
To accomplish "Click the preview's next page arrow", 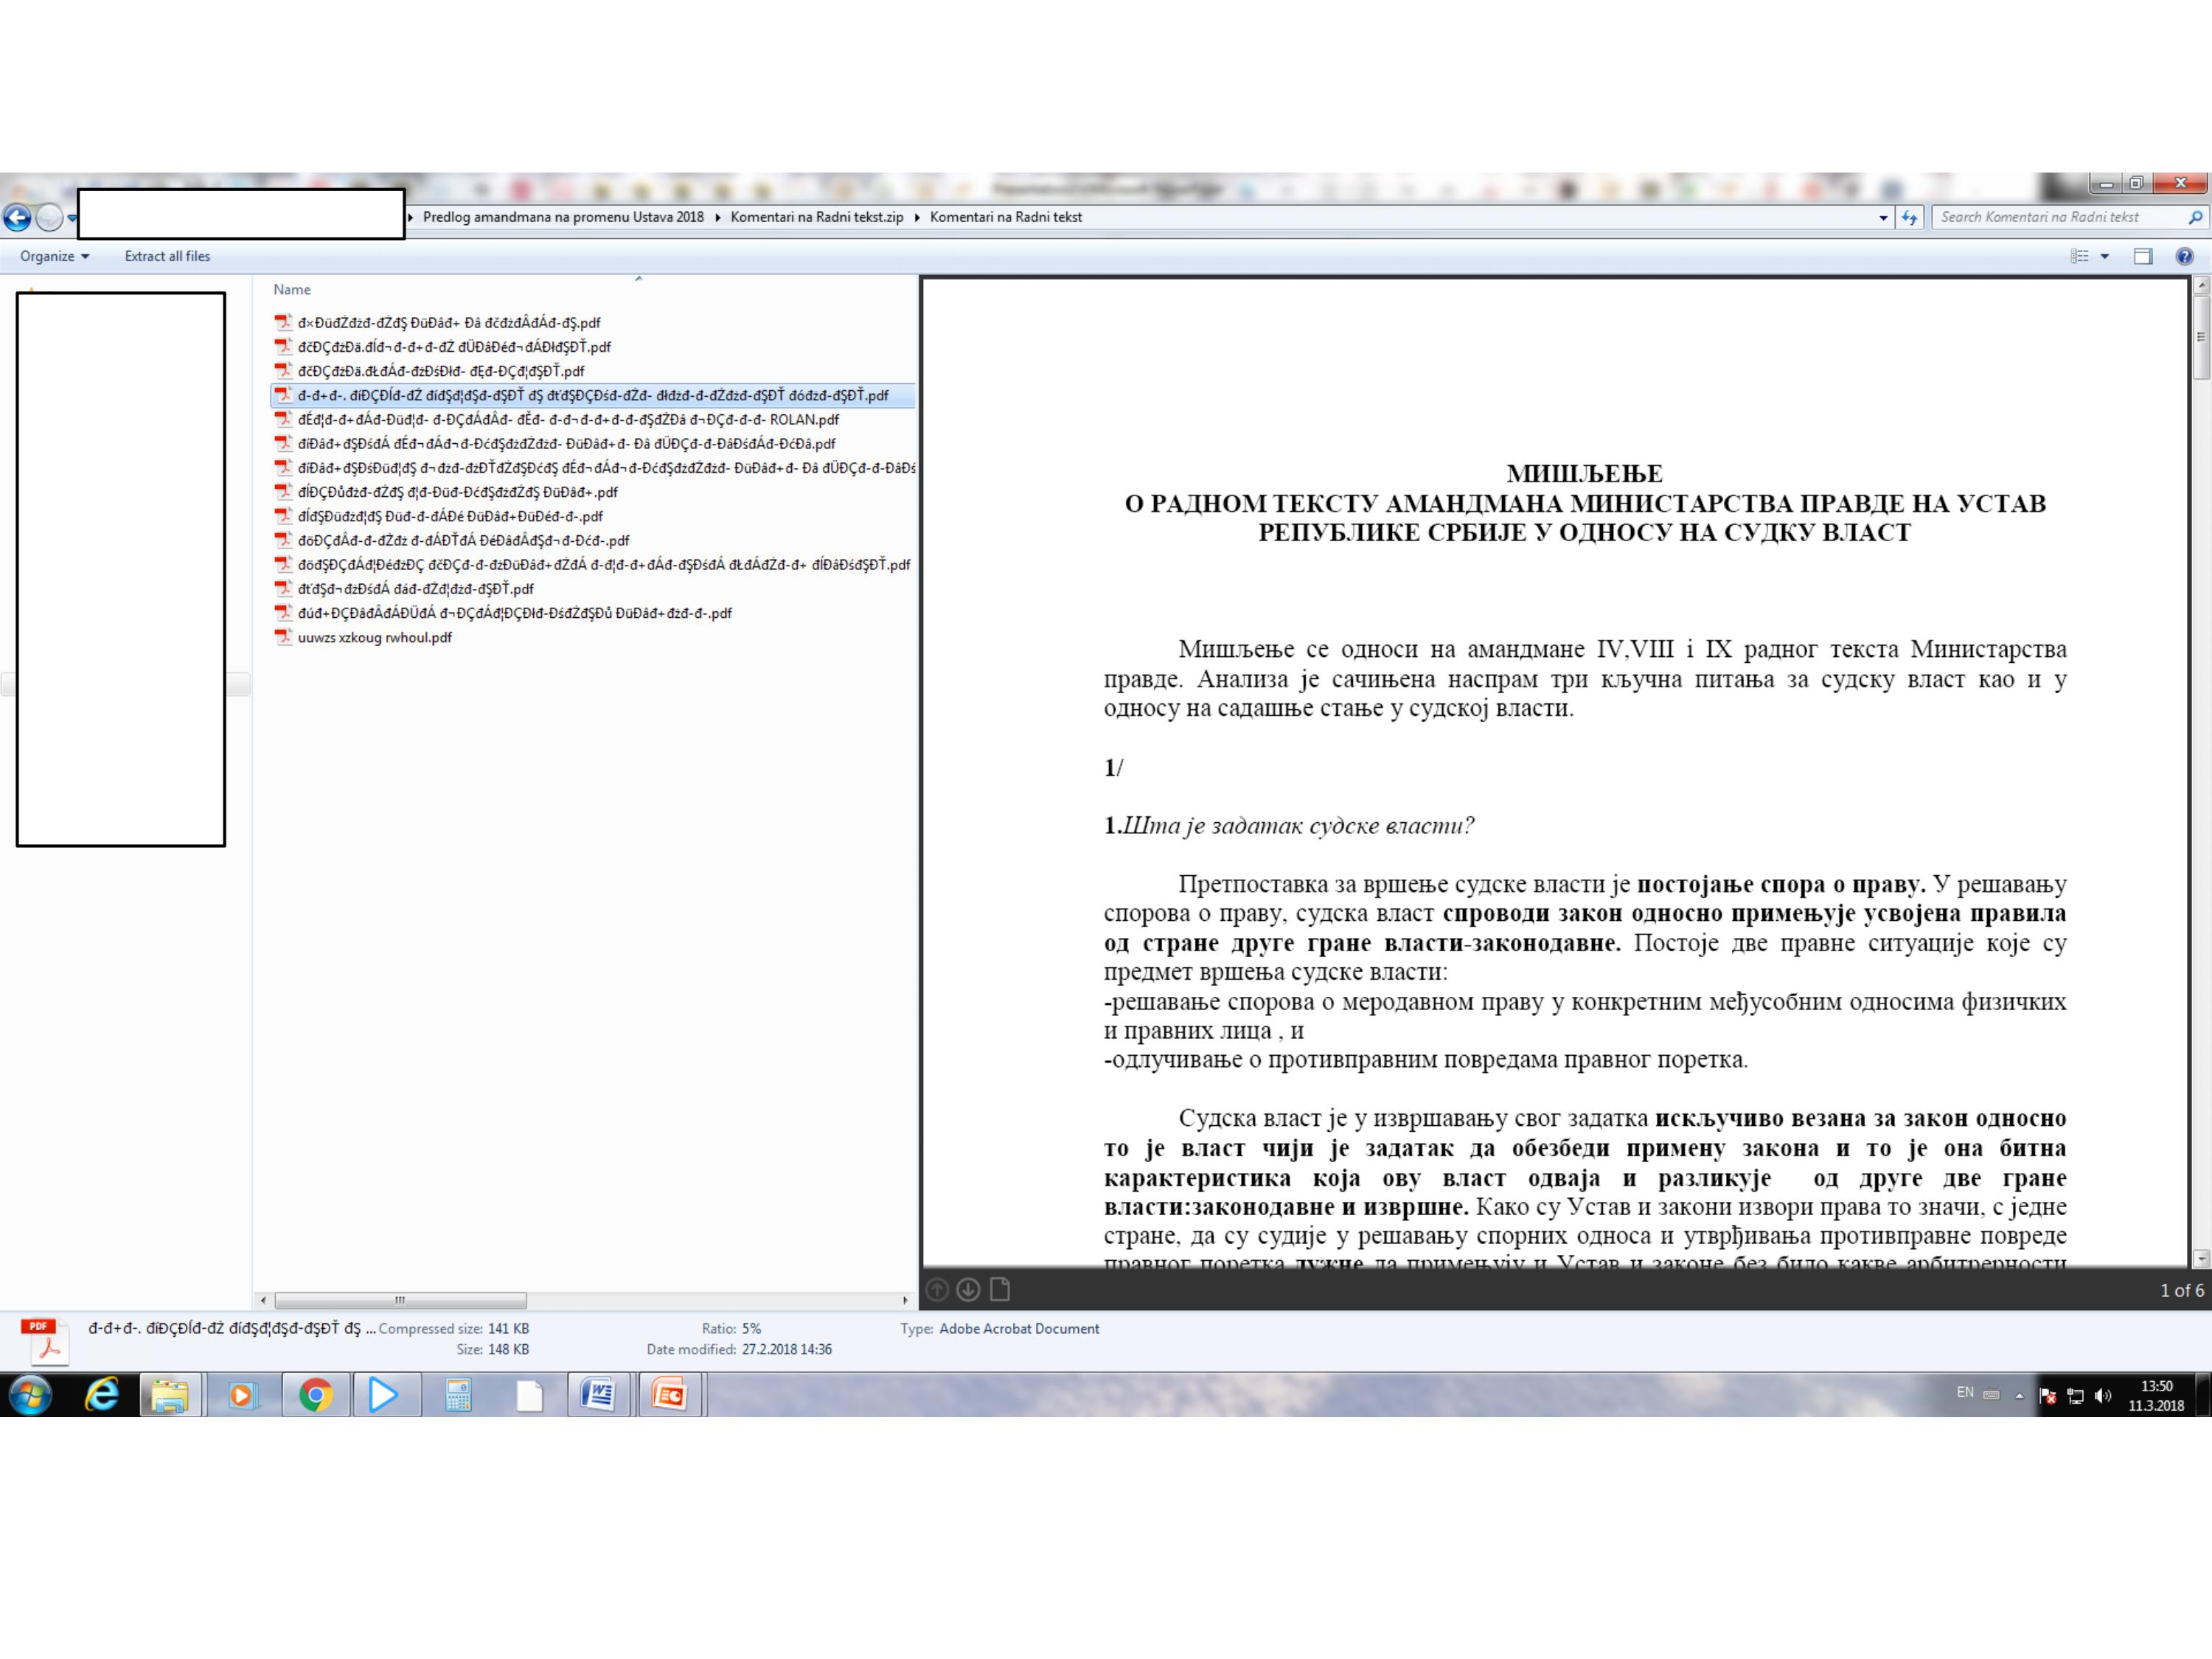I will 968,1290.
